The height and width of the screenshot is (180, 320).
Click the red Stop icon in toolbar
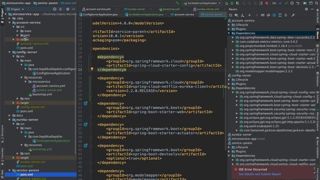pyautogui.click(x=266, y=3)
